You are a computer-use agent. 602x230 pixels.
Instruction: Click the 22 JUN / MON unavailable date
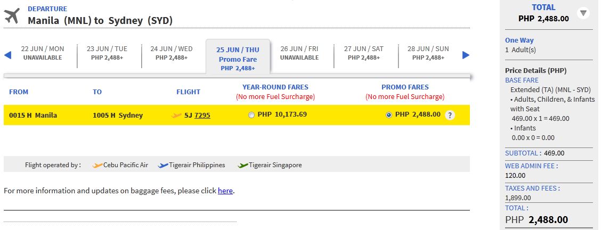point(43,53)
